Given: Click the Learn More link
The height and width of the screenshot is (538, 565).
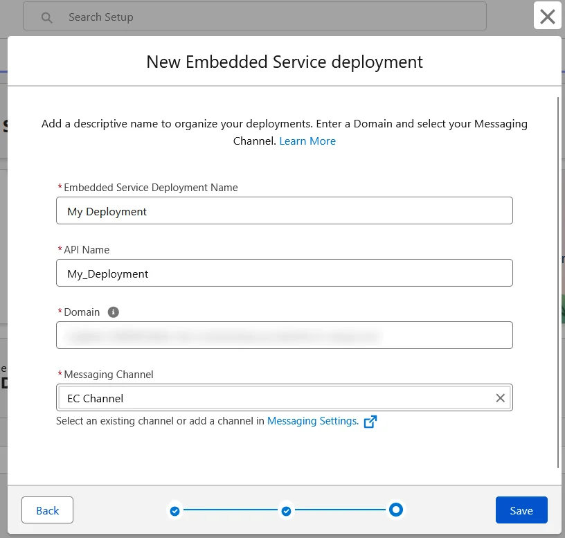Looking at the screenshot, I should pyautogui.click(x=307, y=141).
